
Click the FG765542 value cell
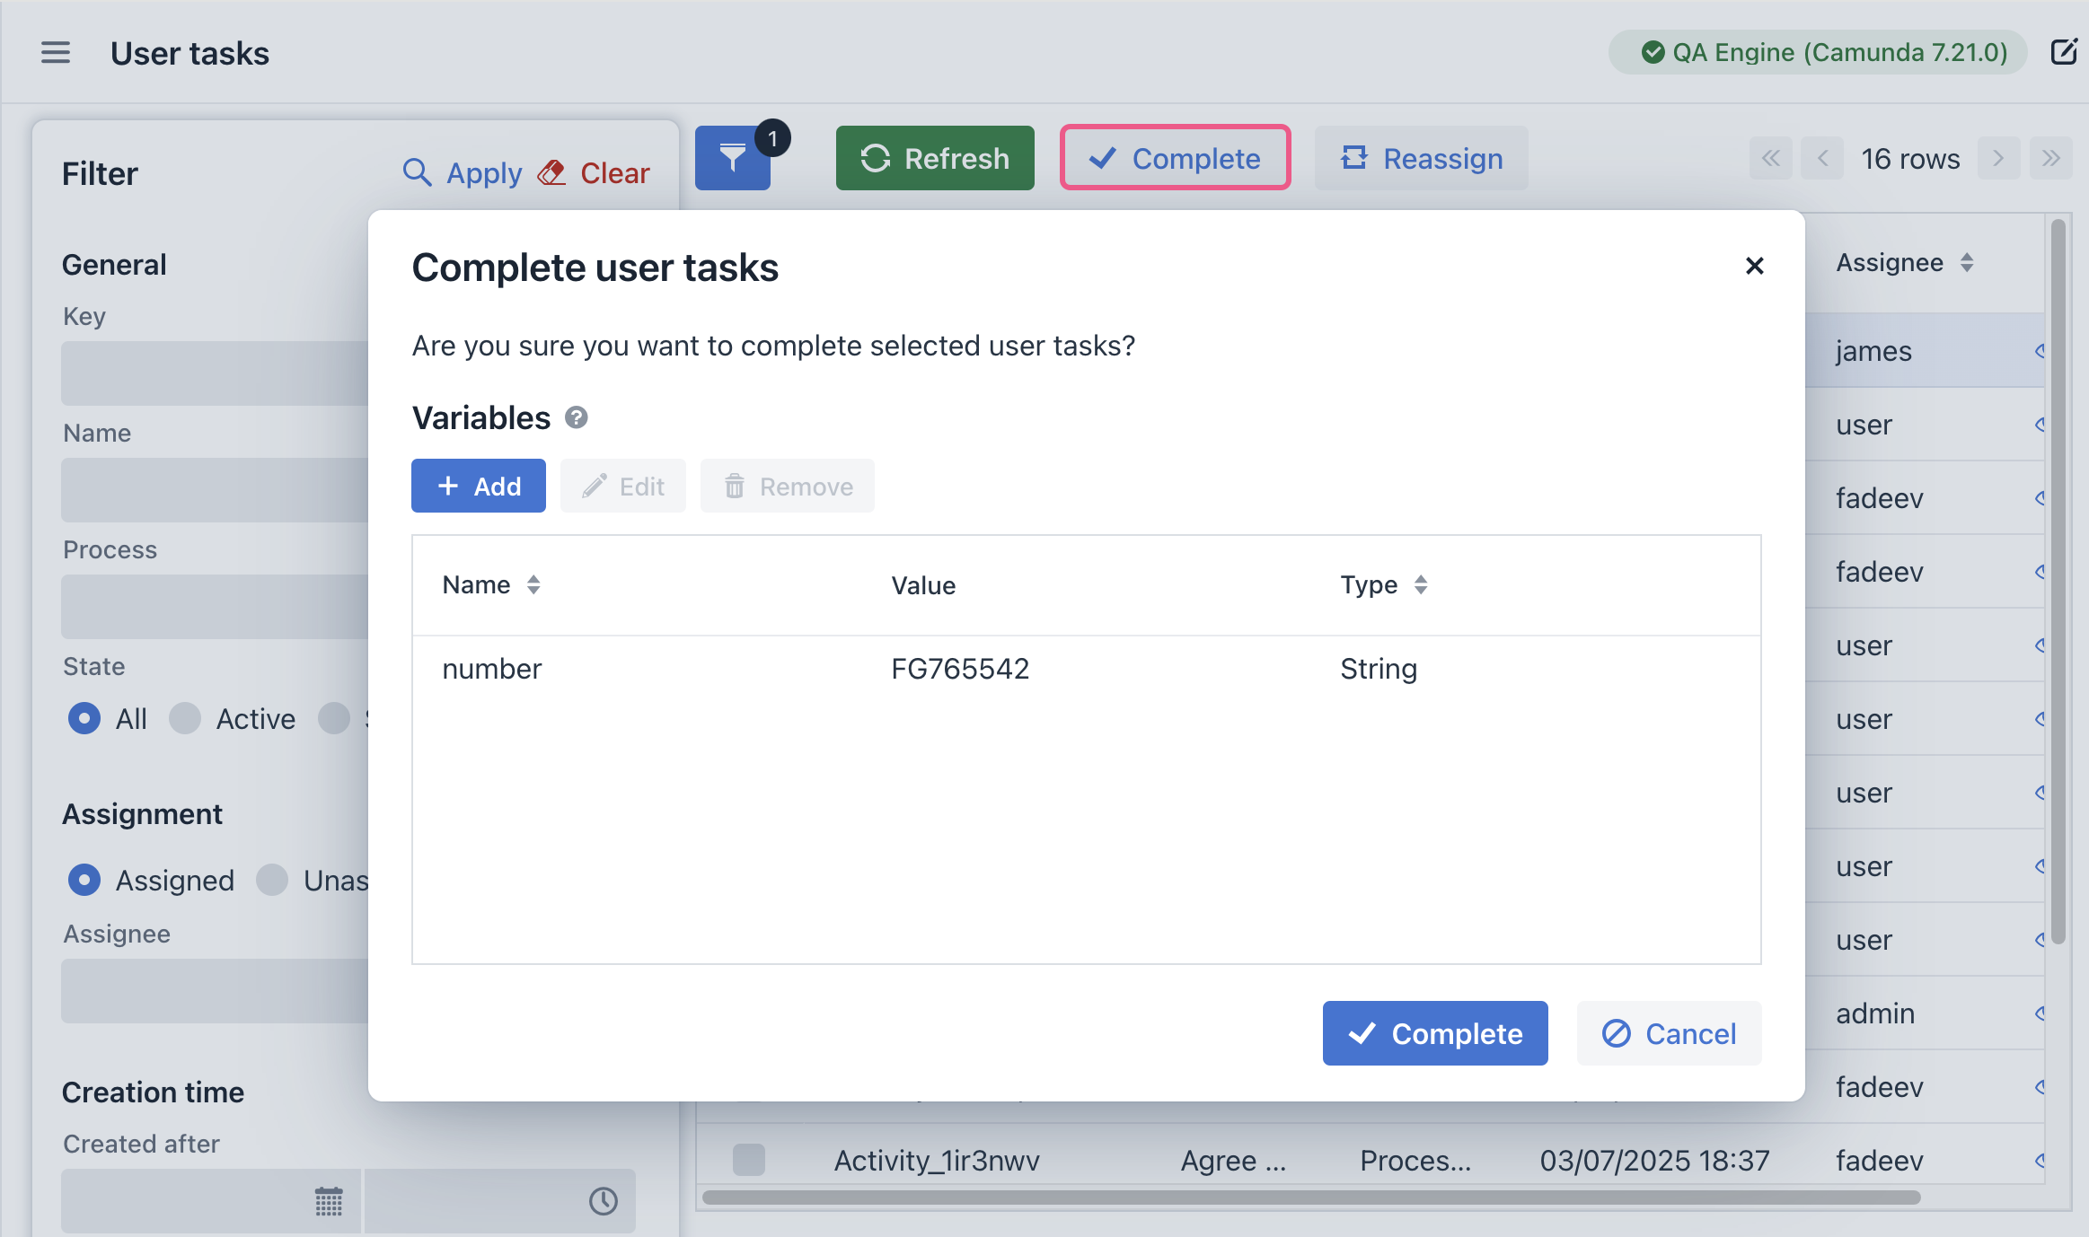coord(960,669)
